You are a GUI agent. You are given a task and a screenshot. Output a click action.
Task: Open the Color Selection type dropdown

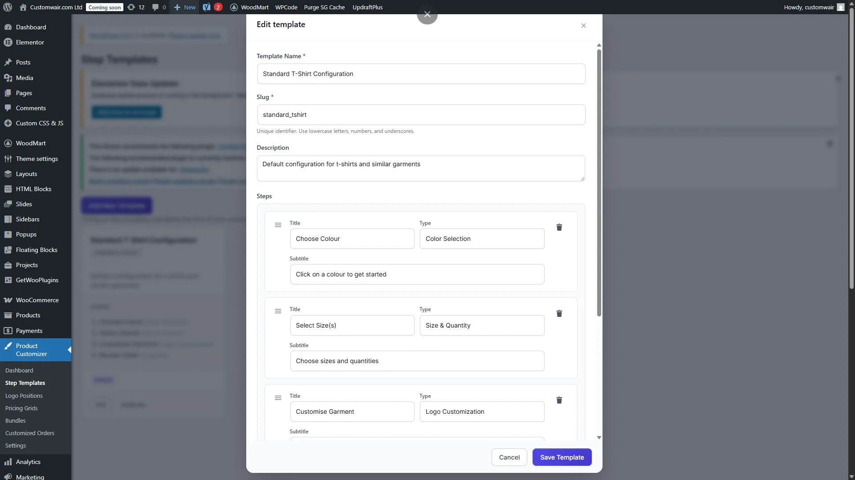[x=482, y=239]
